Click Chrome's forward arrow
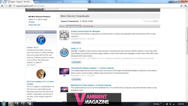The height and width of the screenshot is (106, 188). click(x=6, y=6)
